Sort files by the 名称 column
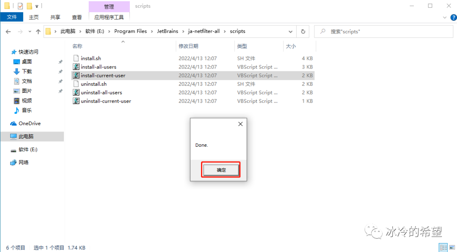Viewport: 457px width, 252px height. click(77, 46)
